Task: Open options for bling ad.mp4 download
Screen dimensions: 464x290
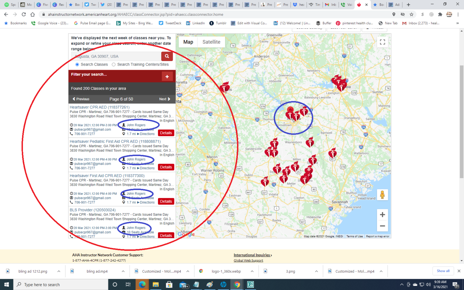Action: pyautogui.click(x=123, y=271)
